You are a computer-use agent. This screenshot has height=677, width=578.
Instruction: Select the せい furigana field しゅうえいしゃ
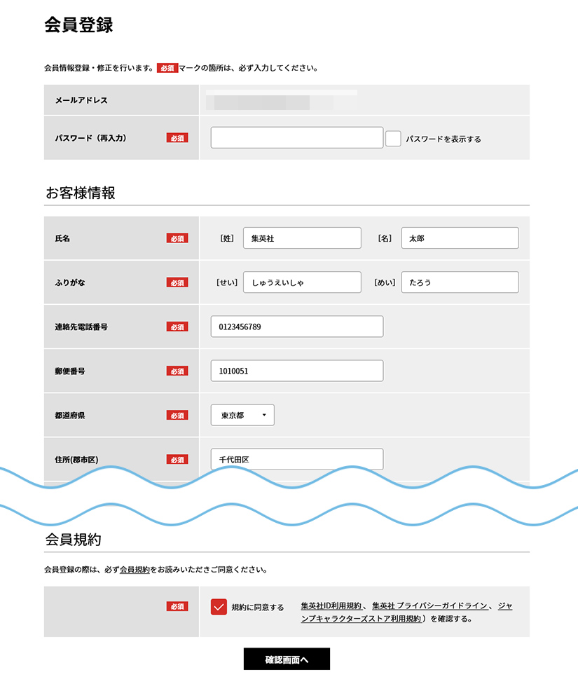[302, 282]
